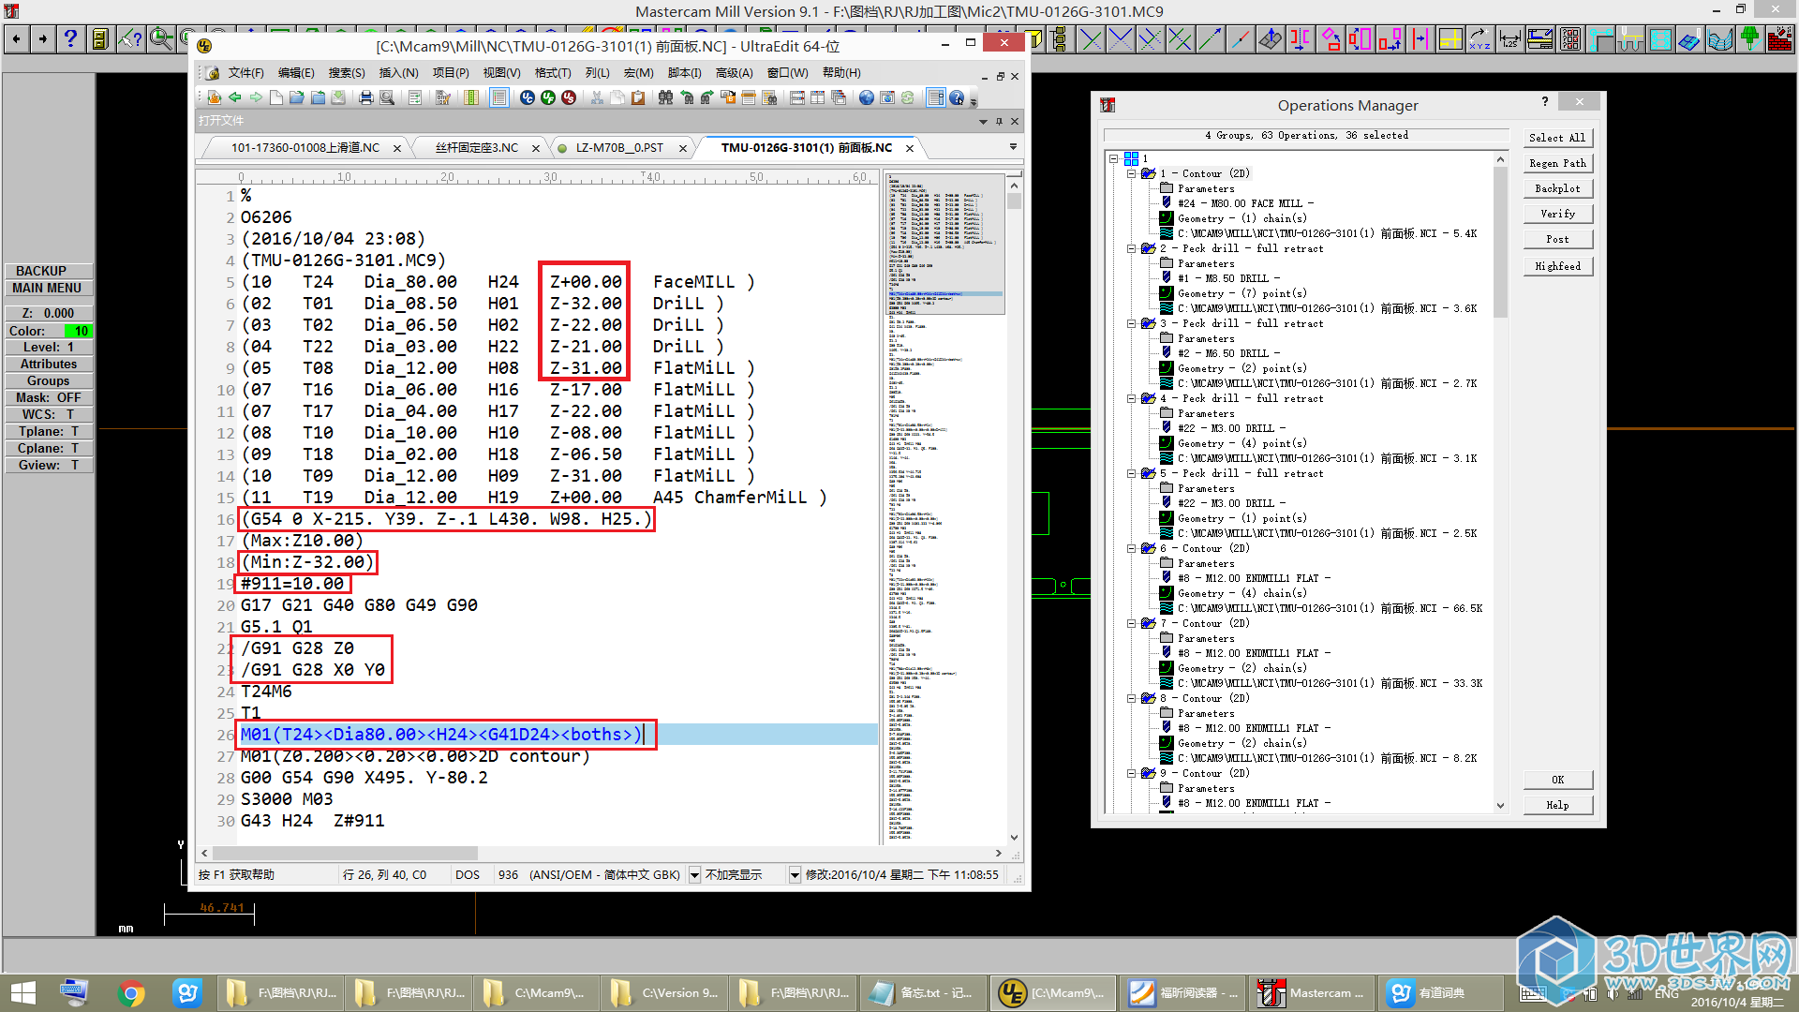Open 视图(V) menu
Image resolution: width=1799 pixels, height=1012 pixels.
(x=501, y=73)
